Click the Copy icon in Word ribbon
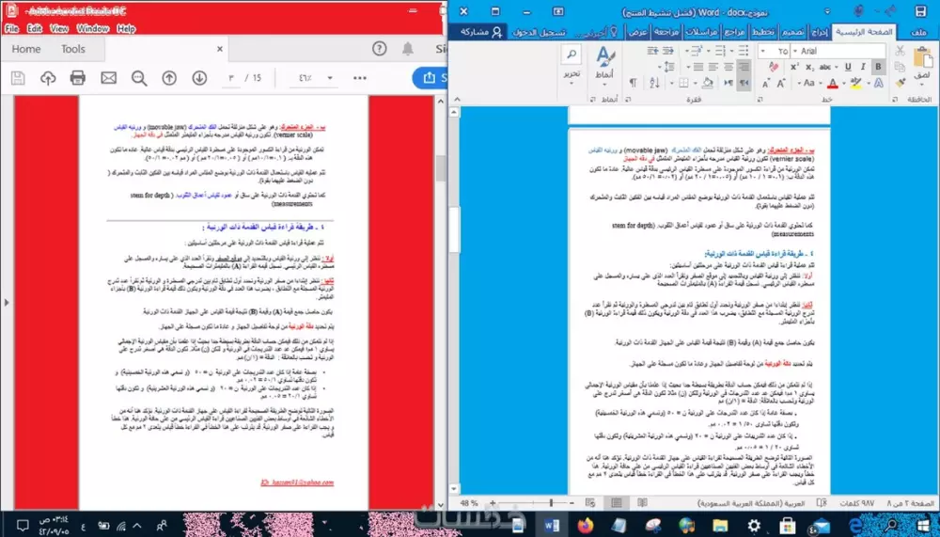The image size is (940, 537). click(x=900, y=67)
